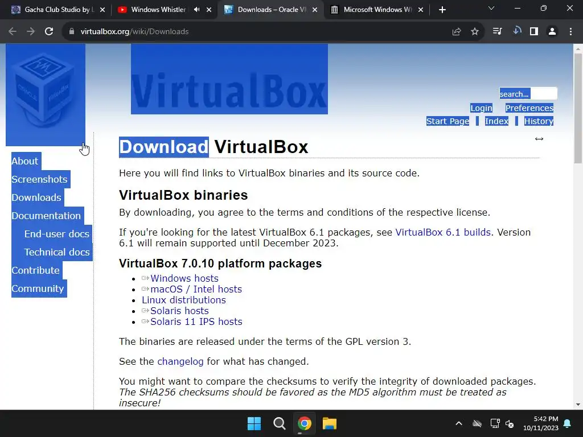Click the site search box
583x437 pixels.
pos(528,94)
